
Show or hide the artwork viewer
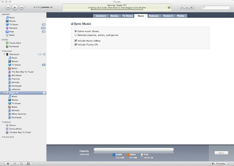click(28, 164)
